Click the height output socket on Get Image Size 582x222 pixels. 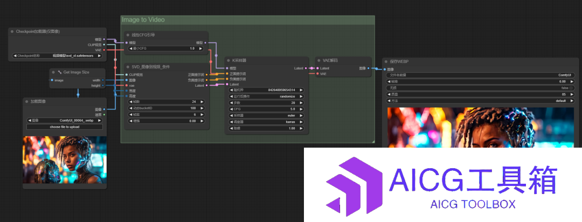103,85
